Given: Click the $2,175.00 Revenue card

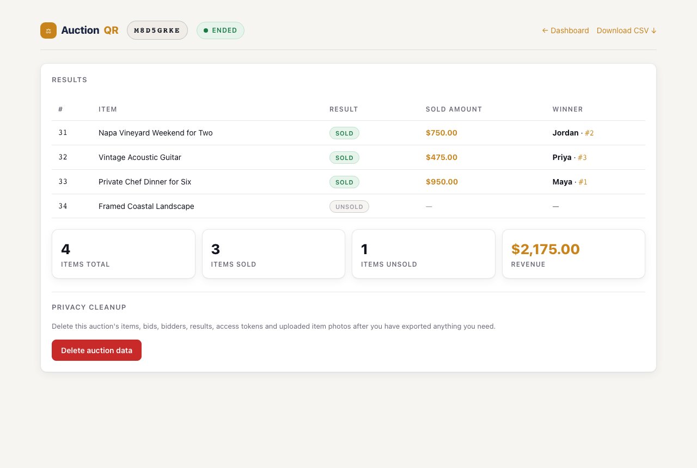Looking at the screenshot, I should pyautogui.click(x=573, y=254).
